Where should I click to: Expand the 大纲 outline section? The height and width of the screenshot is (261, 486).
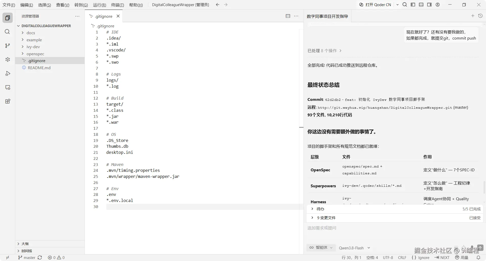point(50,244)
